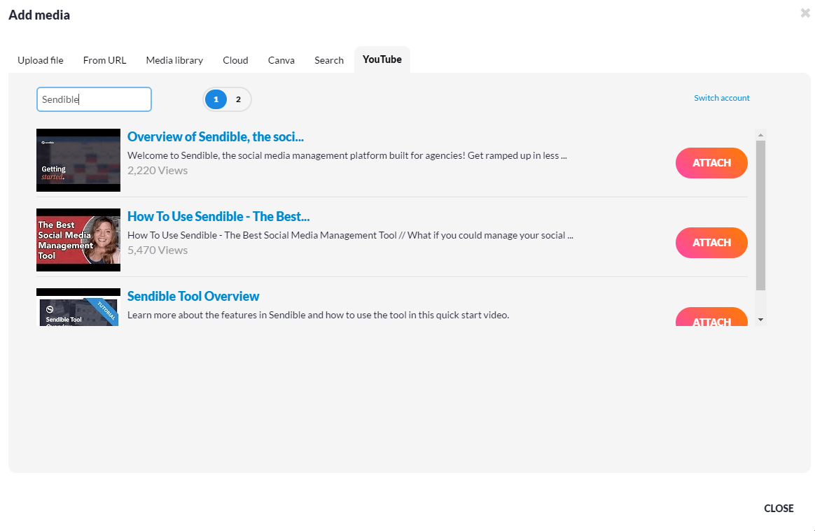Image resolution: width=815 pixels, height=531 pixels.
Task: Open the From URL tab
Action: (x=104, y=60)
